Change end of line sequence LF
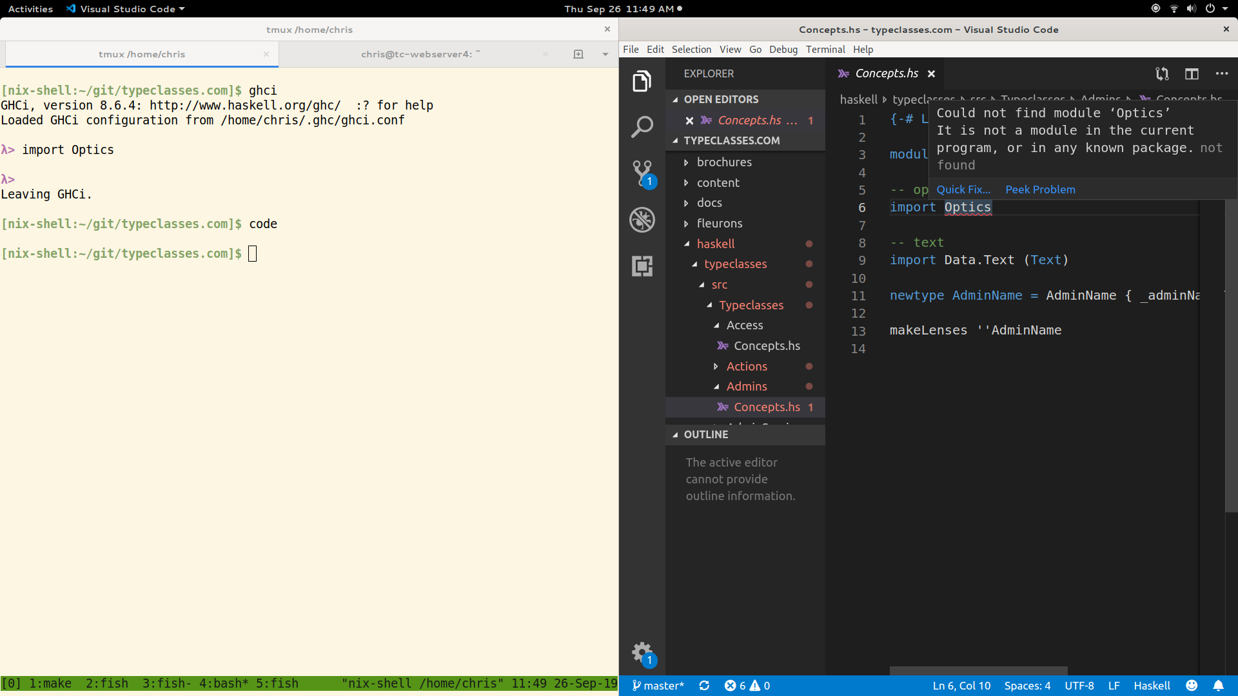 click(1114, 686)
